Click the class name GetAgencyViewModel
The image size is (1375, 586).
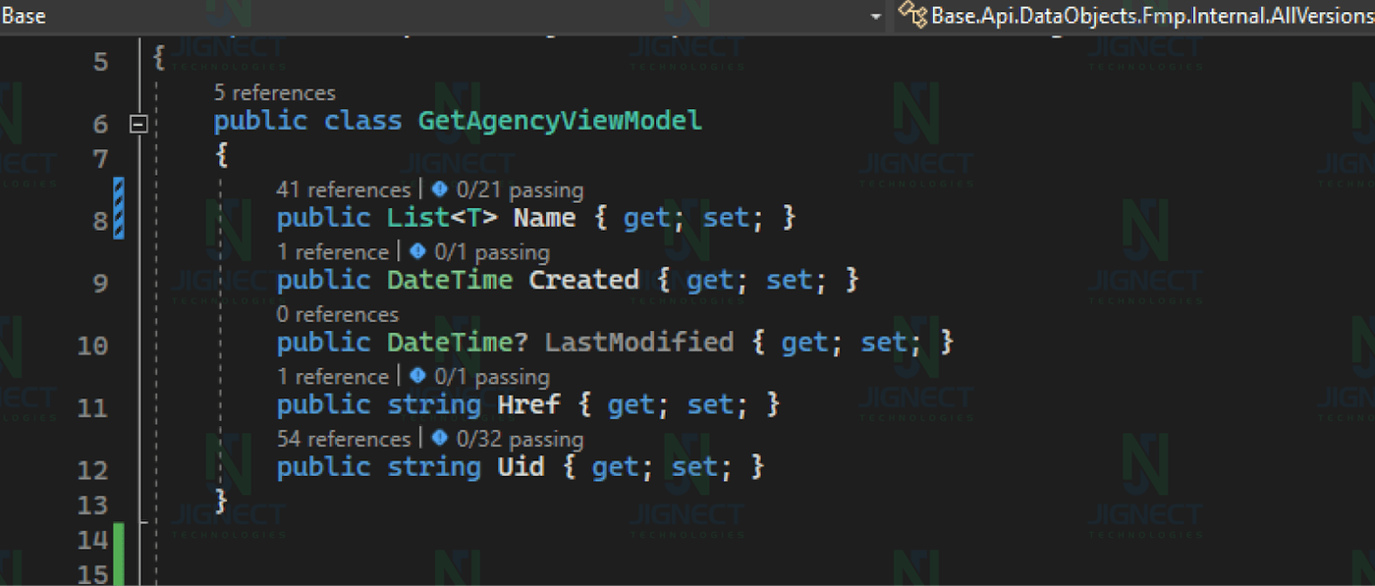coord(560,121)
